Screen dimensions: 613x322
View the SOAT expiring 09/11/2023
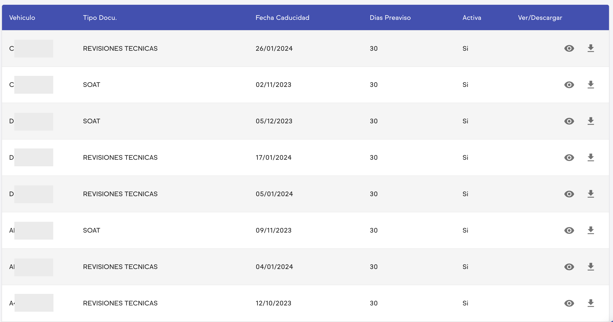[x=569, y=231]
